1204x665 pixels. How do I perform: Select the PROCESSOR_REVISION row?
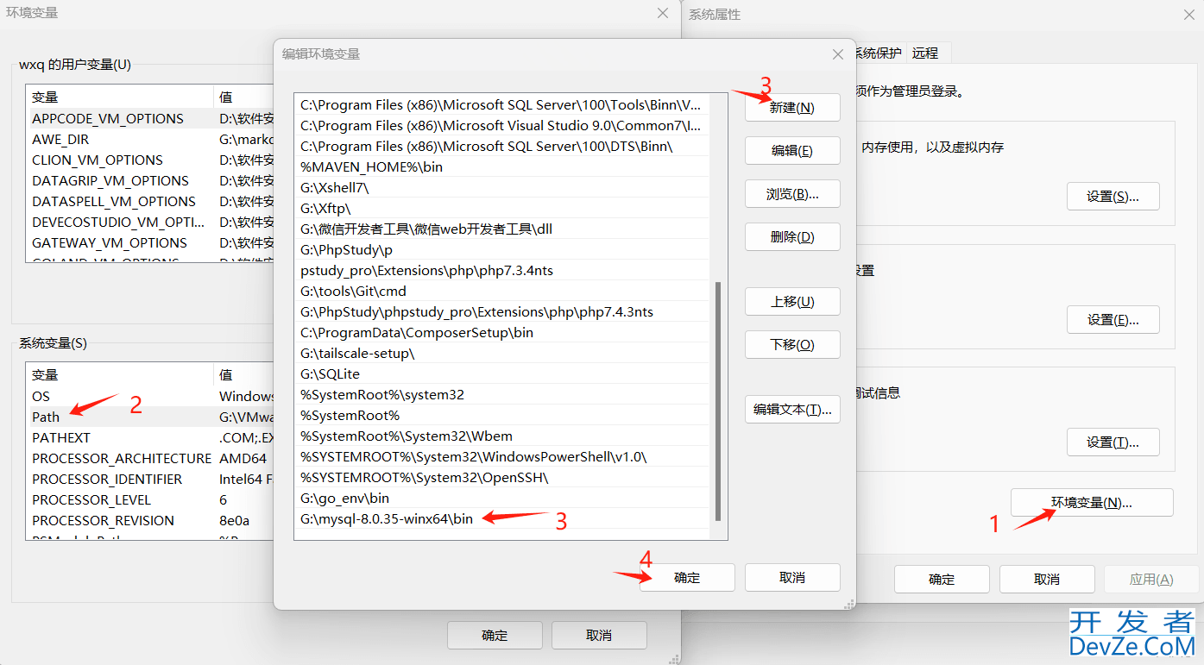tap(151, 521)
